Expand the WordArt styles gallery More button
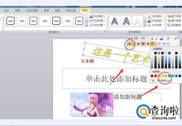182x126 pixels. [145, 25]
